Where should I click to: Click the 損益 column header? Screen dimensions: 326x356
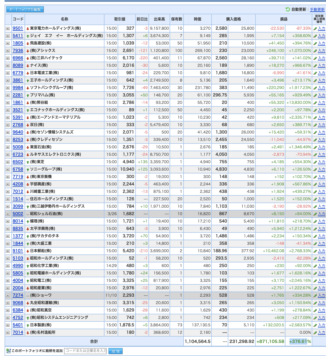[284, 19]
